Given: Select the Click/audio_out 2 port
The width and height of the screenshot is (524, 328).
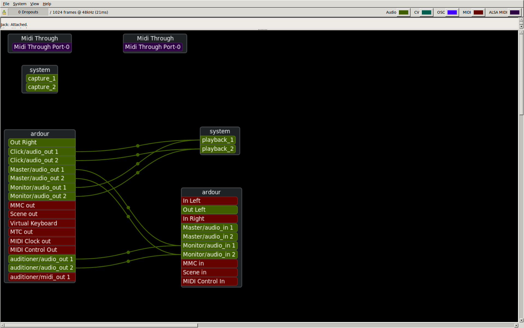Looking at the screenshot, I should pos(42,160).
